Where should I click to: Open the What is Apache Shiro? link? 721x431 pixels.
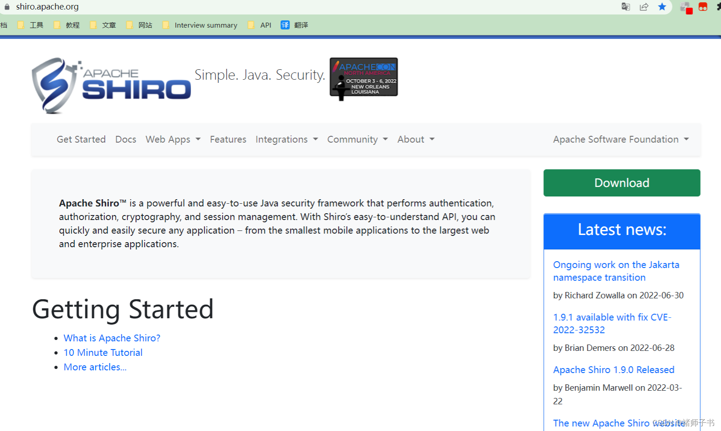112,338
